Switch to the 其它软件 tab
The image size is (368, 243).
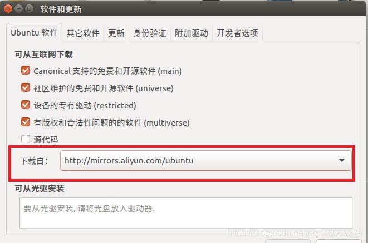pyautogui.click(x=83, y=33)
